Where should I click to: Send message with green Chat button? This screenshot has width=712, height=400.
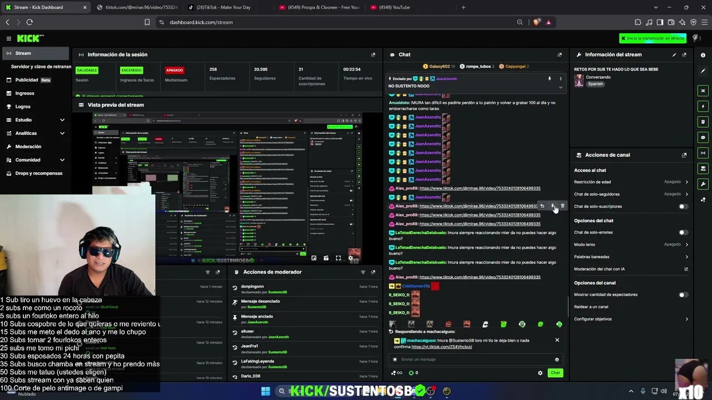click(x=555, y=373)
